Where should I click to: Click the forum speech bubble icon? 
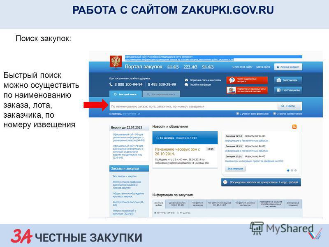186,85
